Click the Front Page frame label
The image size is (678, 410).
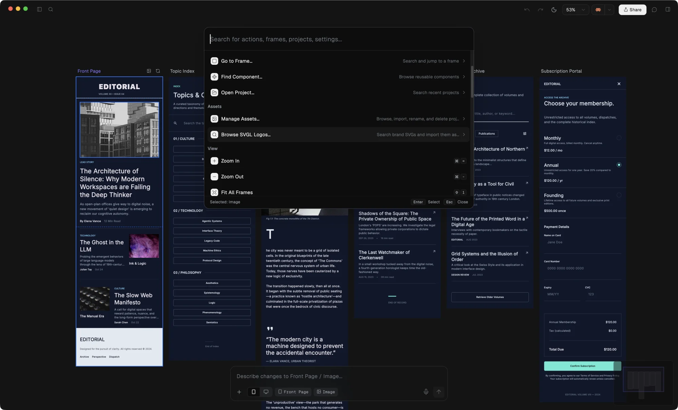[89, 71]
